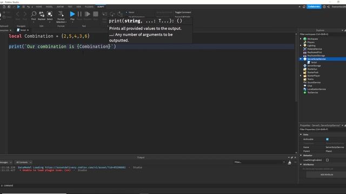Select SoundService in the Explorer

click(314, 82)
